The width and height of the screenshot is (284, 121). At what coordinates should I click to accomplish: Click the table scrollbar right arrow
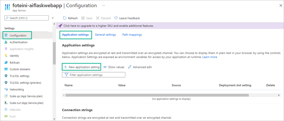click(279, 95)
